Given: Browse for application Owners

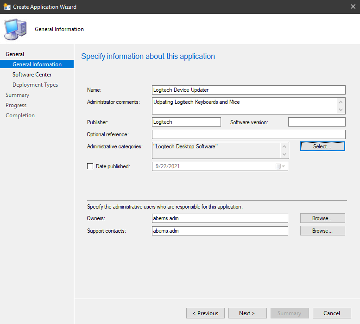Looking at the screenshot, I should [322, 218].
